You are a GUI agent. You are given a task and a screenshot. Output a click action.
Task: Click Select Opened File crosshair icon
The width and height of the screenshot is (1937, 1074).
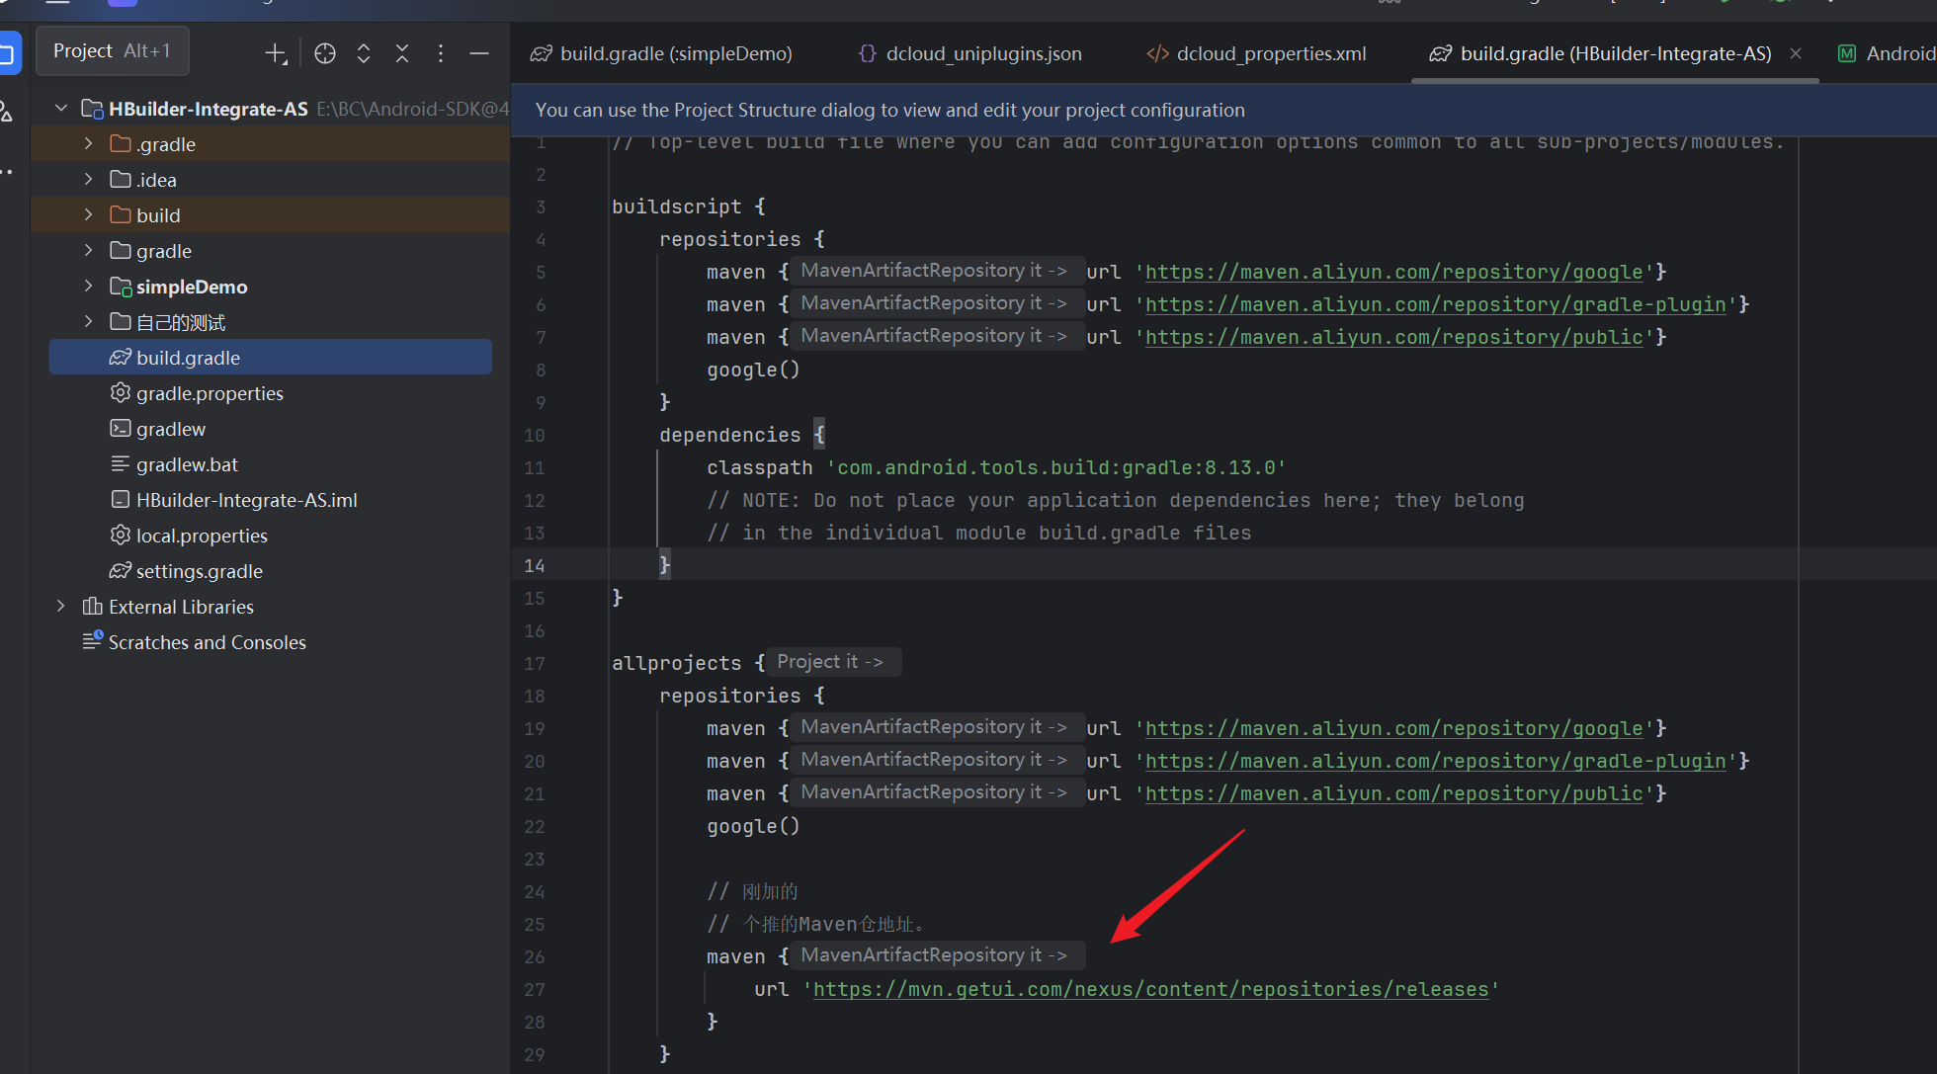pos(325,53)
